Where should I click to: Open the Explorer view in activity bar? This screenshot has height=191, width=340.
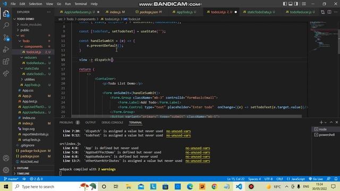(x=6, y=14)
